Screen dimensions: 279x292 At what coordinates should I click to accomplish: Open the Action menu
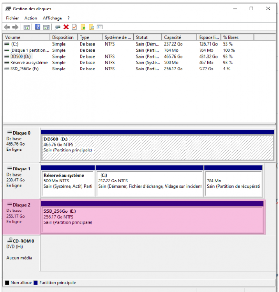tap(31, 18)
